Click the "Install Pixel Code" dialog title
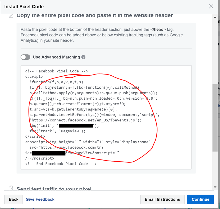The height and width of the screenshot is (209, 220). click(x=24, y=7)
